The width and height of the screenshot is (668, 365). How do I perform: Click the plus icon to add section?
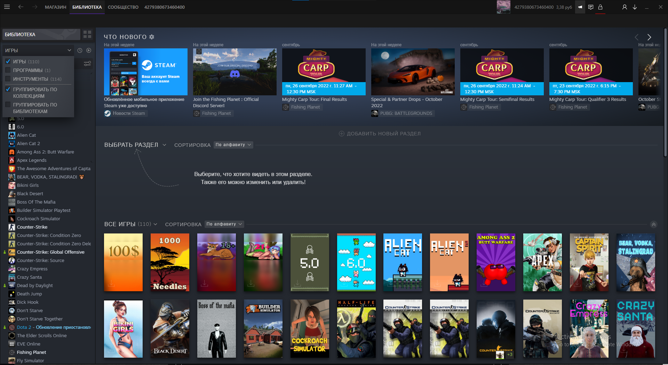[x=342, y=134]
